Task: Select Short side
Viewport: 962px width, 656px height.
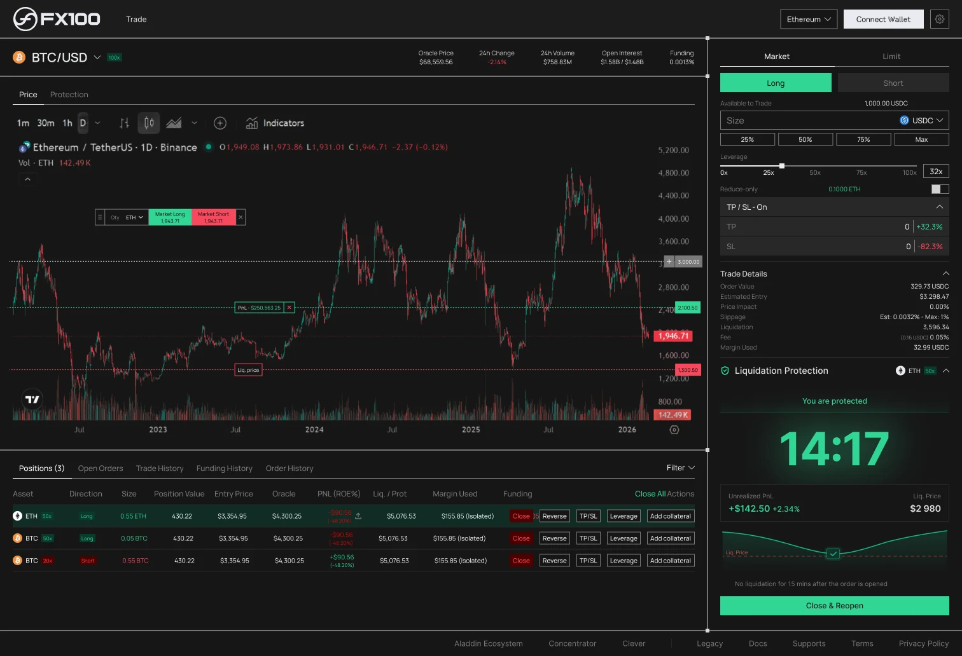Action: [893, 83]
